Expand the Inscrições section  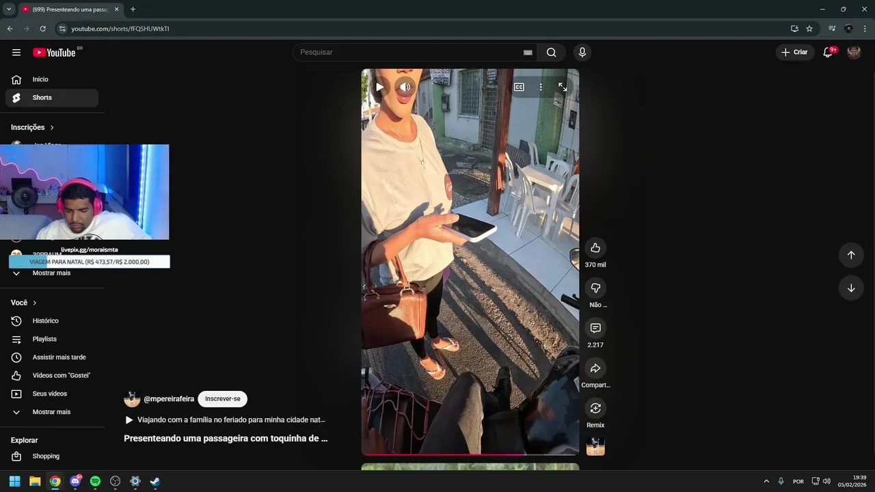tap(32, 127)
